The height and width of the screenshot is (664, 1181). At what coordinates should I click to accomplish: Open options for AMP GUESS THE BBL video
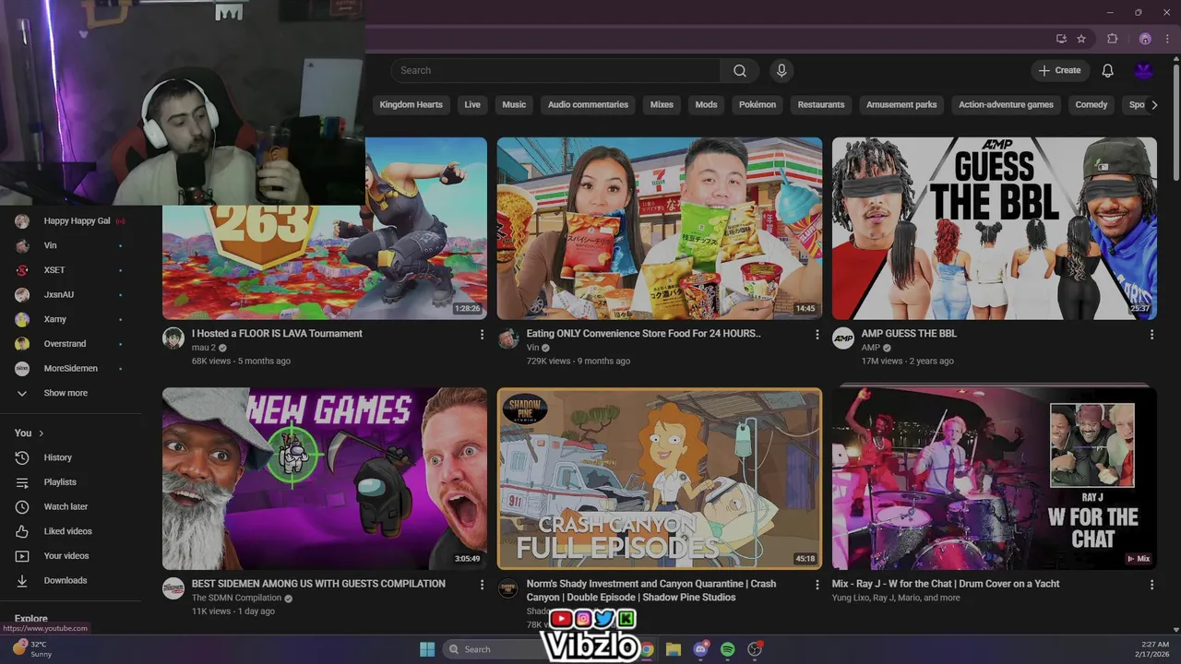pyautogui.click(x=1151, y=335)
